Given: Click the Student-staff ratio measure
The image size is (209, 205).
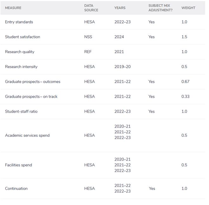Looking at the screenshot, I should click(x=21, y=111).
